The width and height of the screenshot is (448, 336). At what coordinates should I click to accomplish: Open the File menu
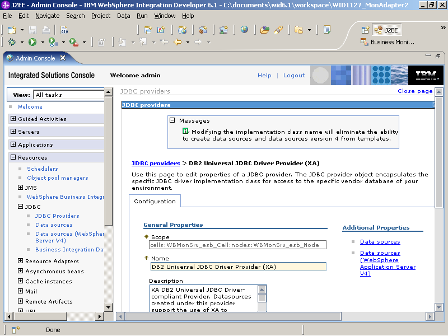coord(7,16)
